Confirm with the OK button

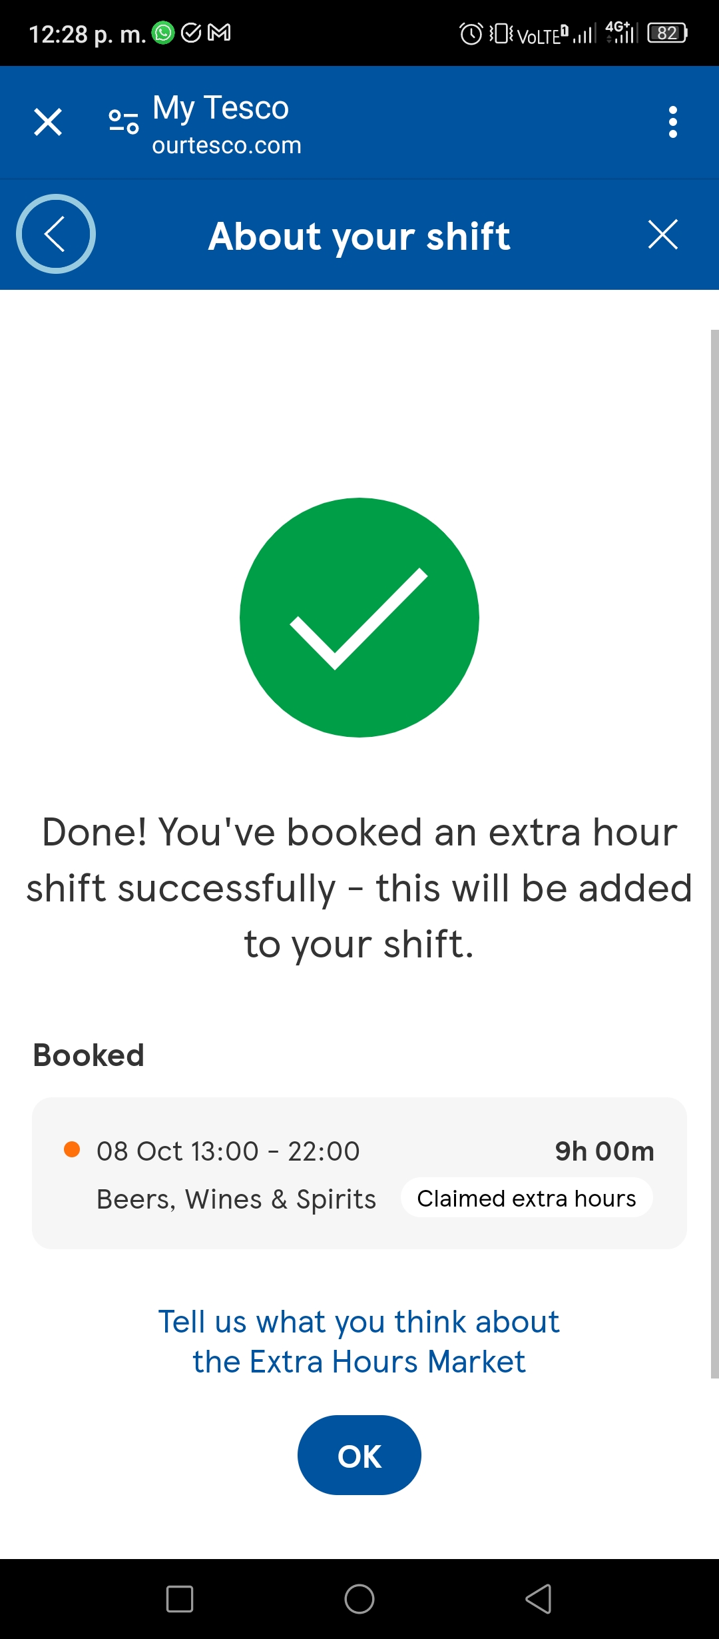pyautogui.click(x=359, y=1455)
